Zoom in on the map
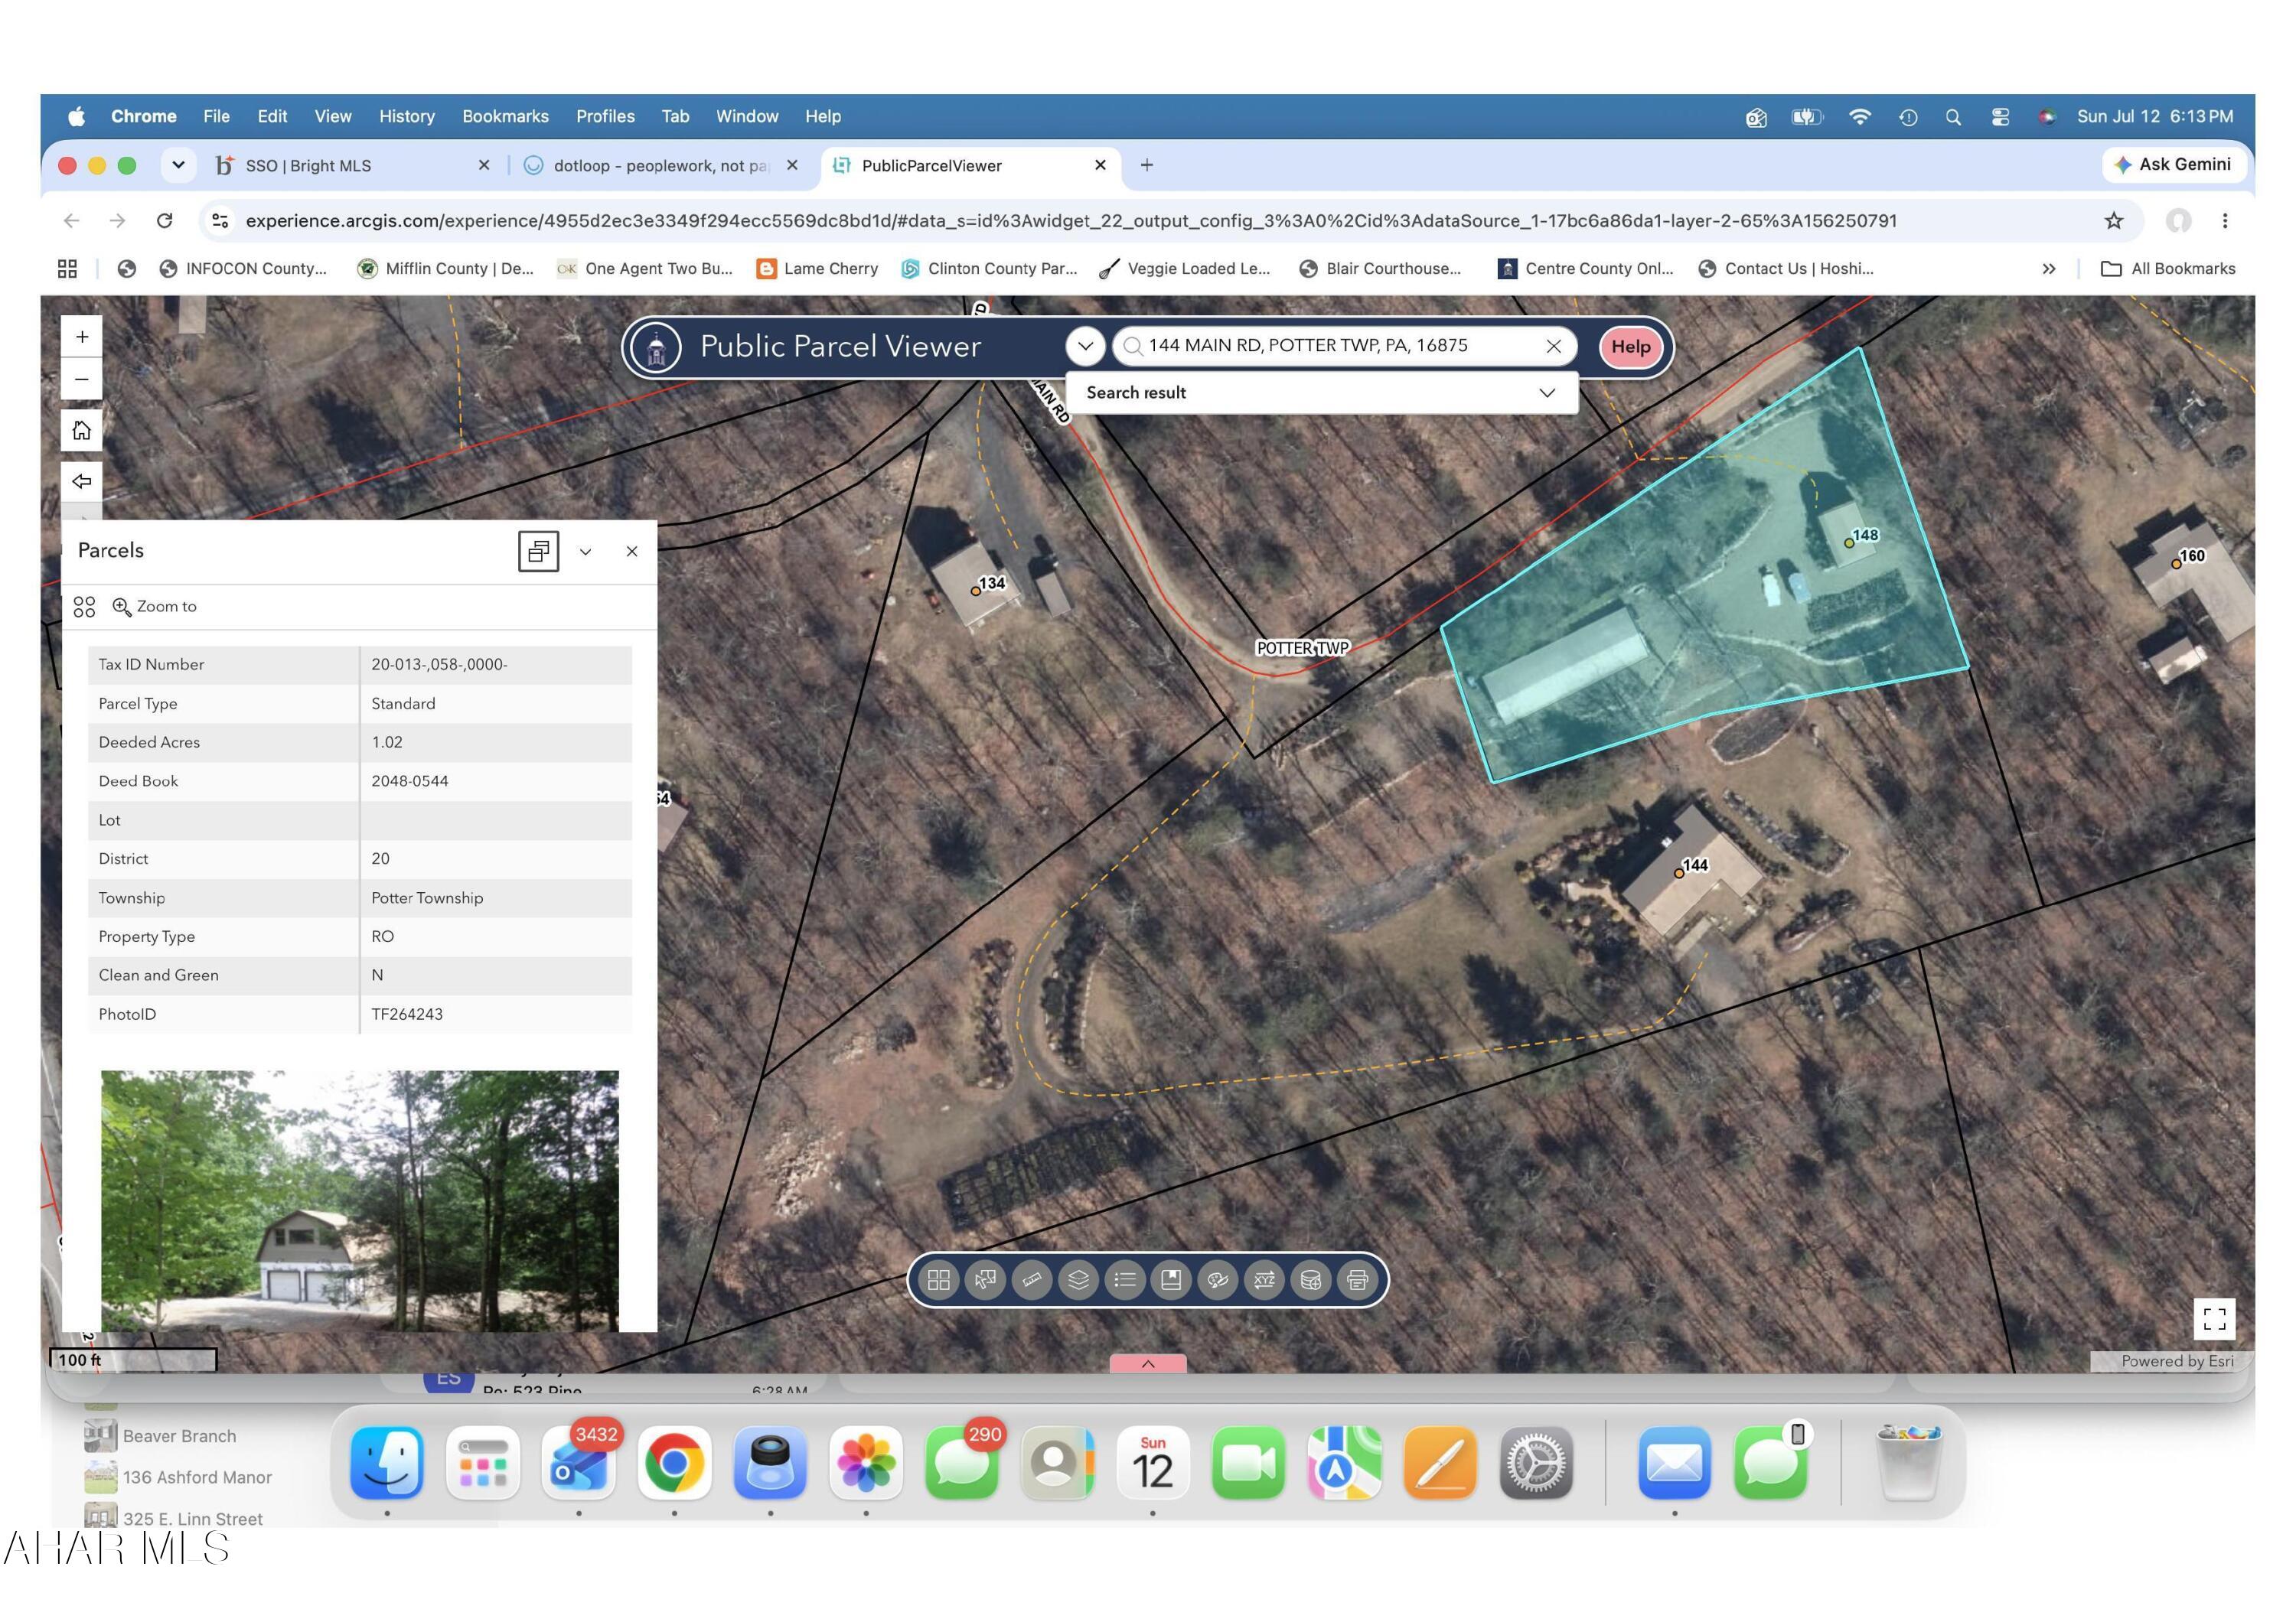 point(82,337)
